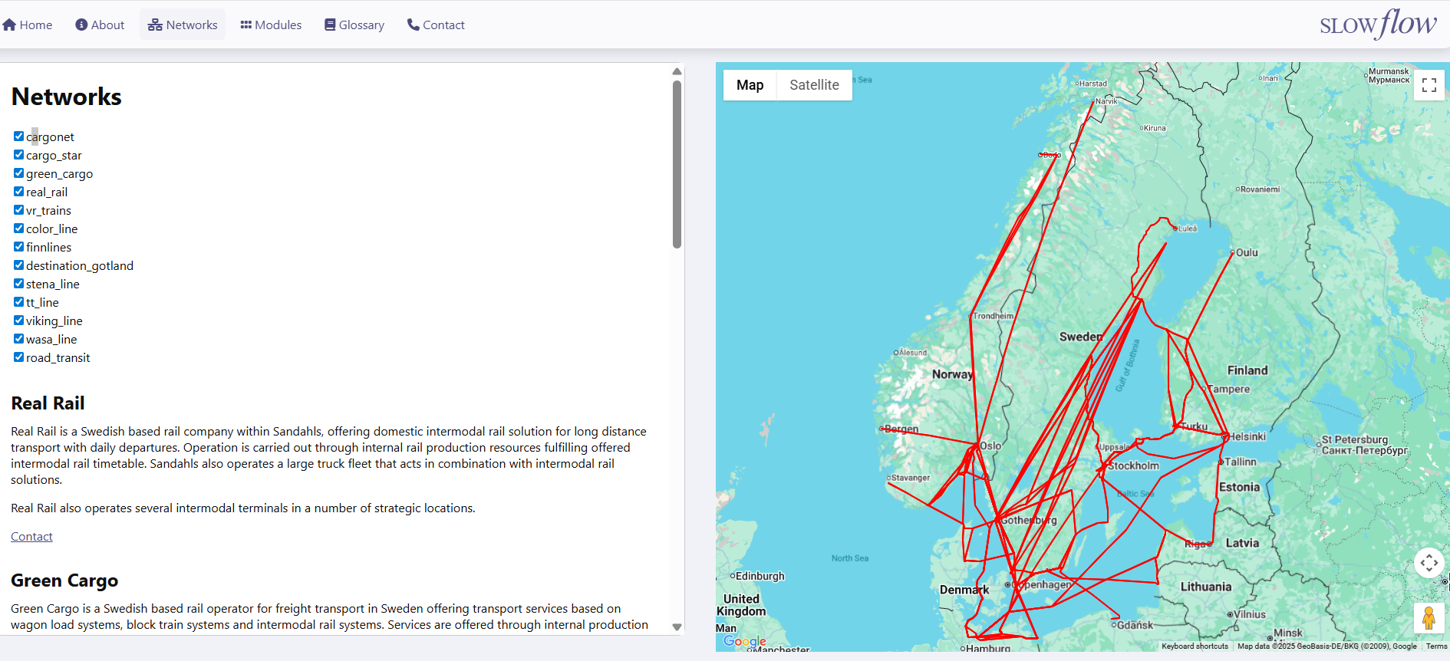Toggle the real_rail checkbox
The height and width of the screenshot is (661, 1450).
click(18, 192)
